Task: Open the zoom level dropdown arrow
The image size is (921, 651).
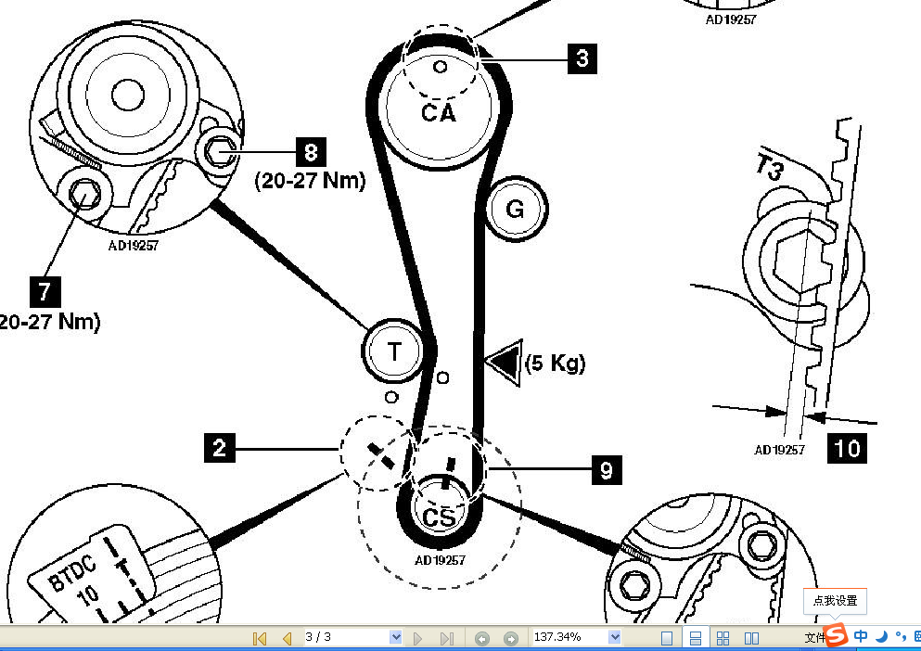Action: 614,637
